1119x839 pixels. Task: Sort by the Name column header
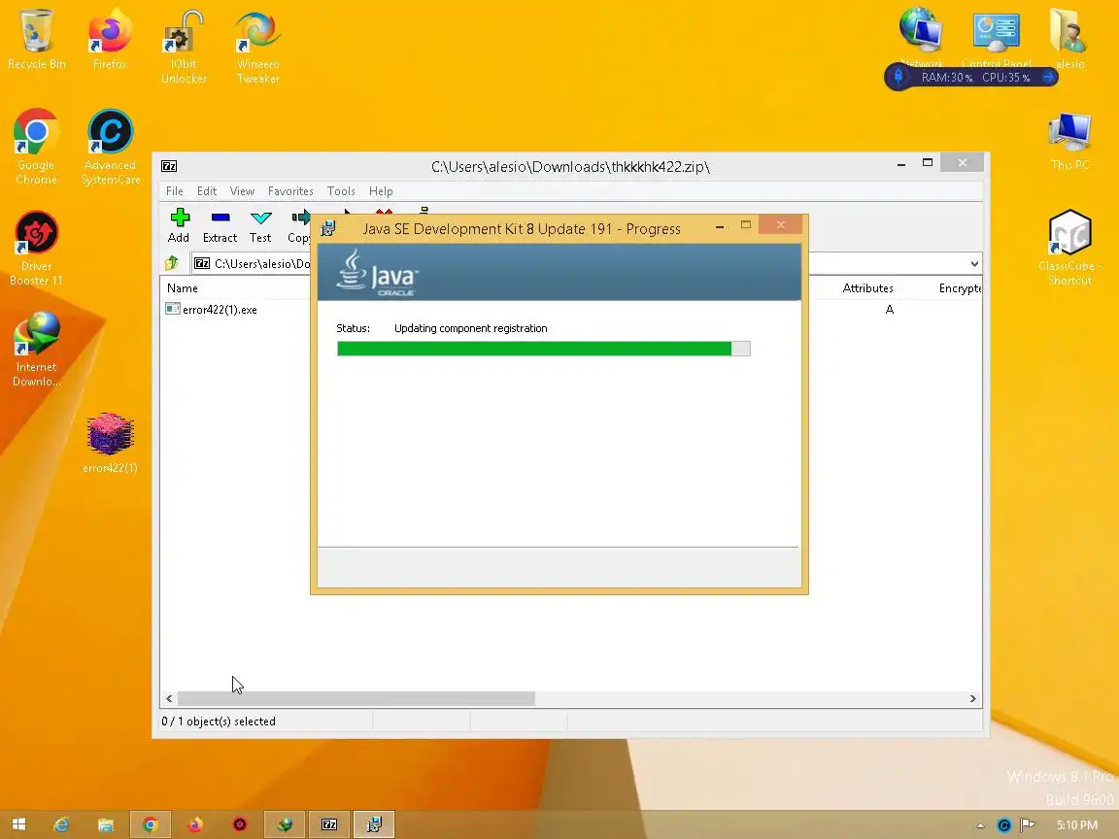(x=183, y=288)
